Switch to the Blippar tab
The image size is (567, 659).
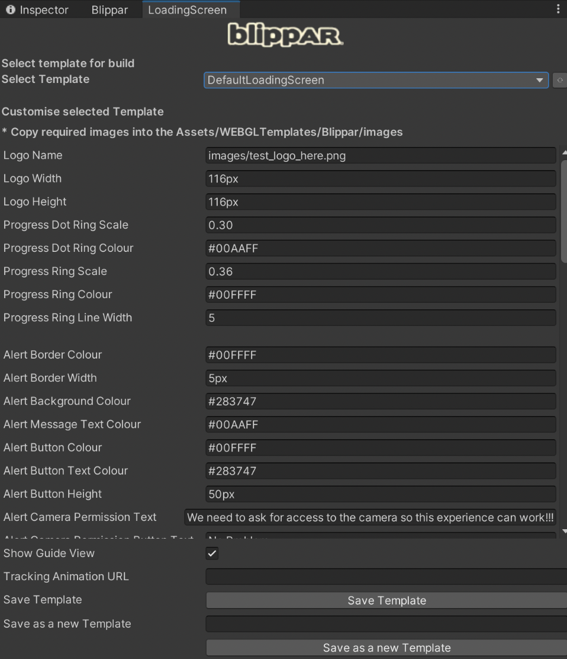tap(109, 10)
